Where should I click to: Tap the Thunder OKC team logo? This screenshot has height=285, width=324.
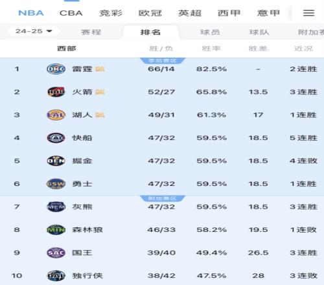pos(56,69)
